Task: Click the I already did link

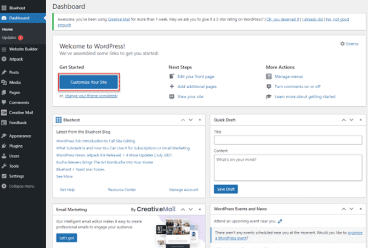Action: 313,19
